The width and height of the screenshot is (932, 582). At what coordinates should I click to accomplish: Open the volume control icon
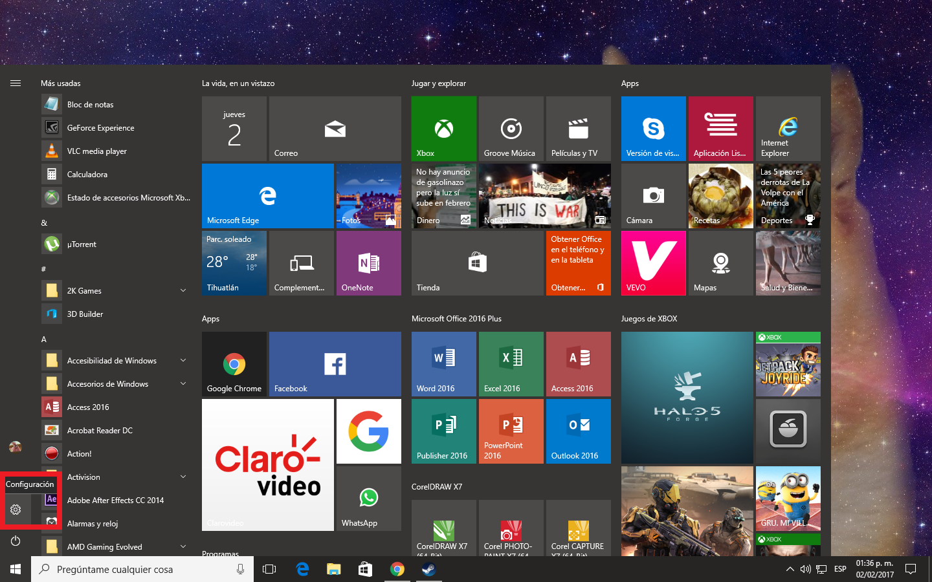click(x=805, y=569)
